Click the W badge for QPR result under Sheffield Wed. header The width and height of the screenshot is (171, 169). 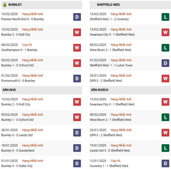166,78
